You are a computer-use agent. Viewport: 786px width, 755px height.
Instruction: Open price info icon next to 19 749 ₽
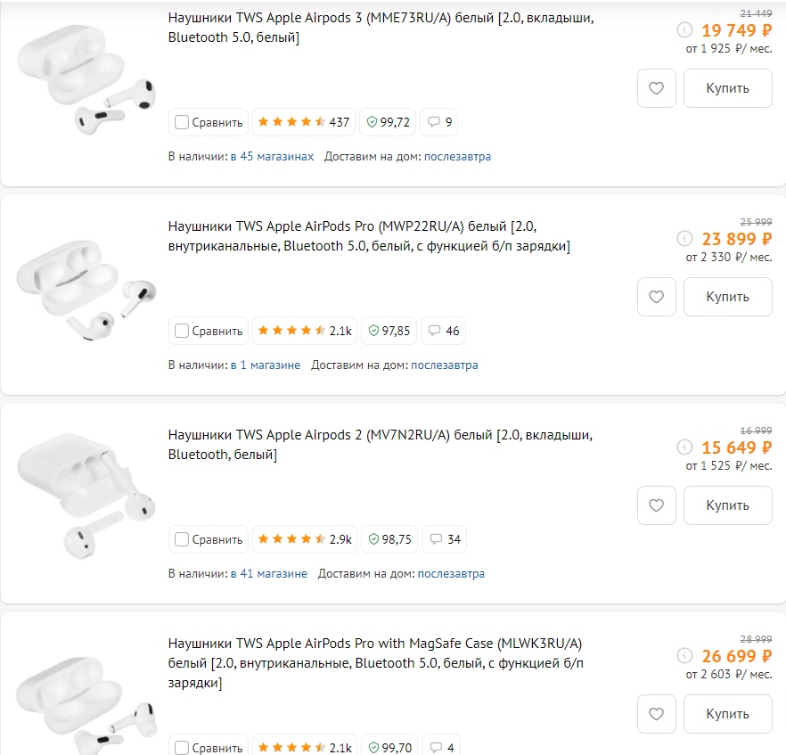tap(684, 29)
